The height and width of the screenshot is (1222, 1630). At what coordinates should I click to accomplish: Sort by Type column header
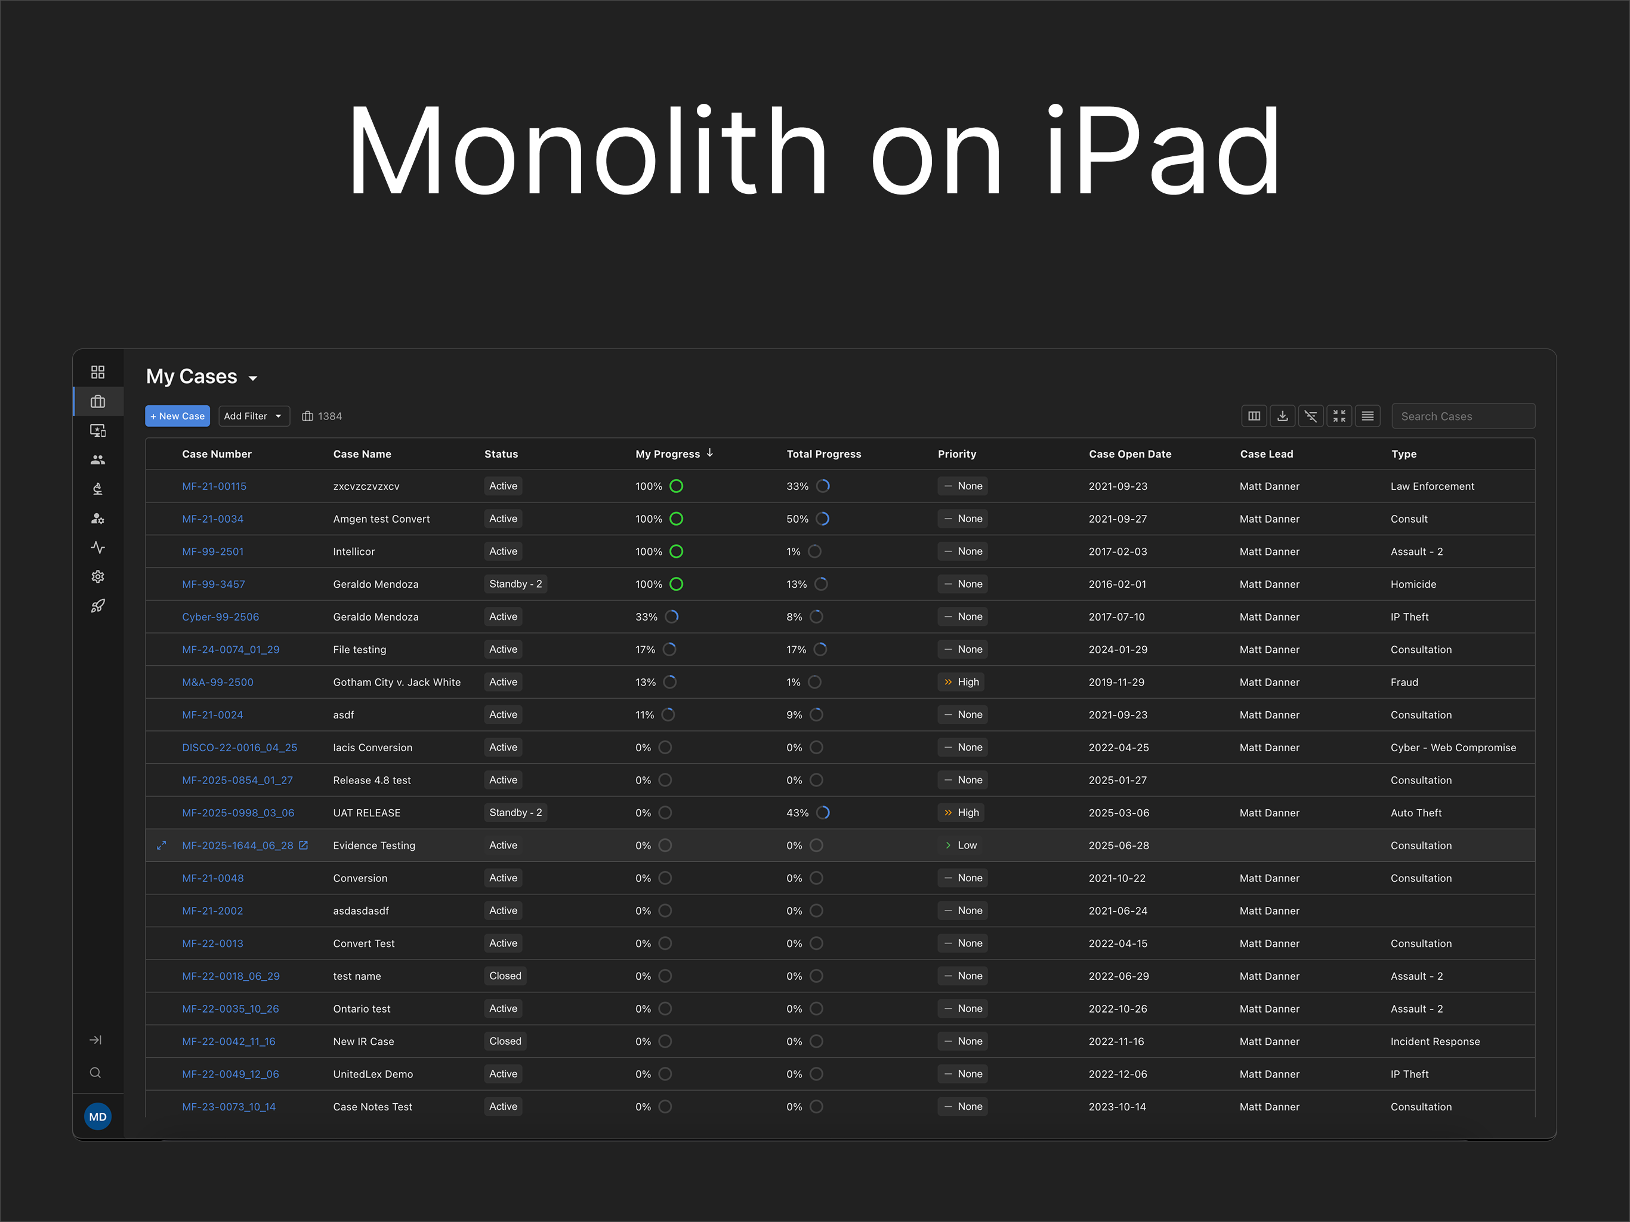[x=1404, y=454]
